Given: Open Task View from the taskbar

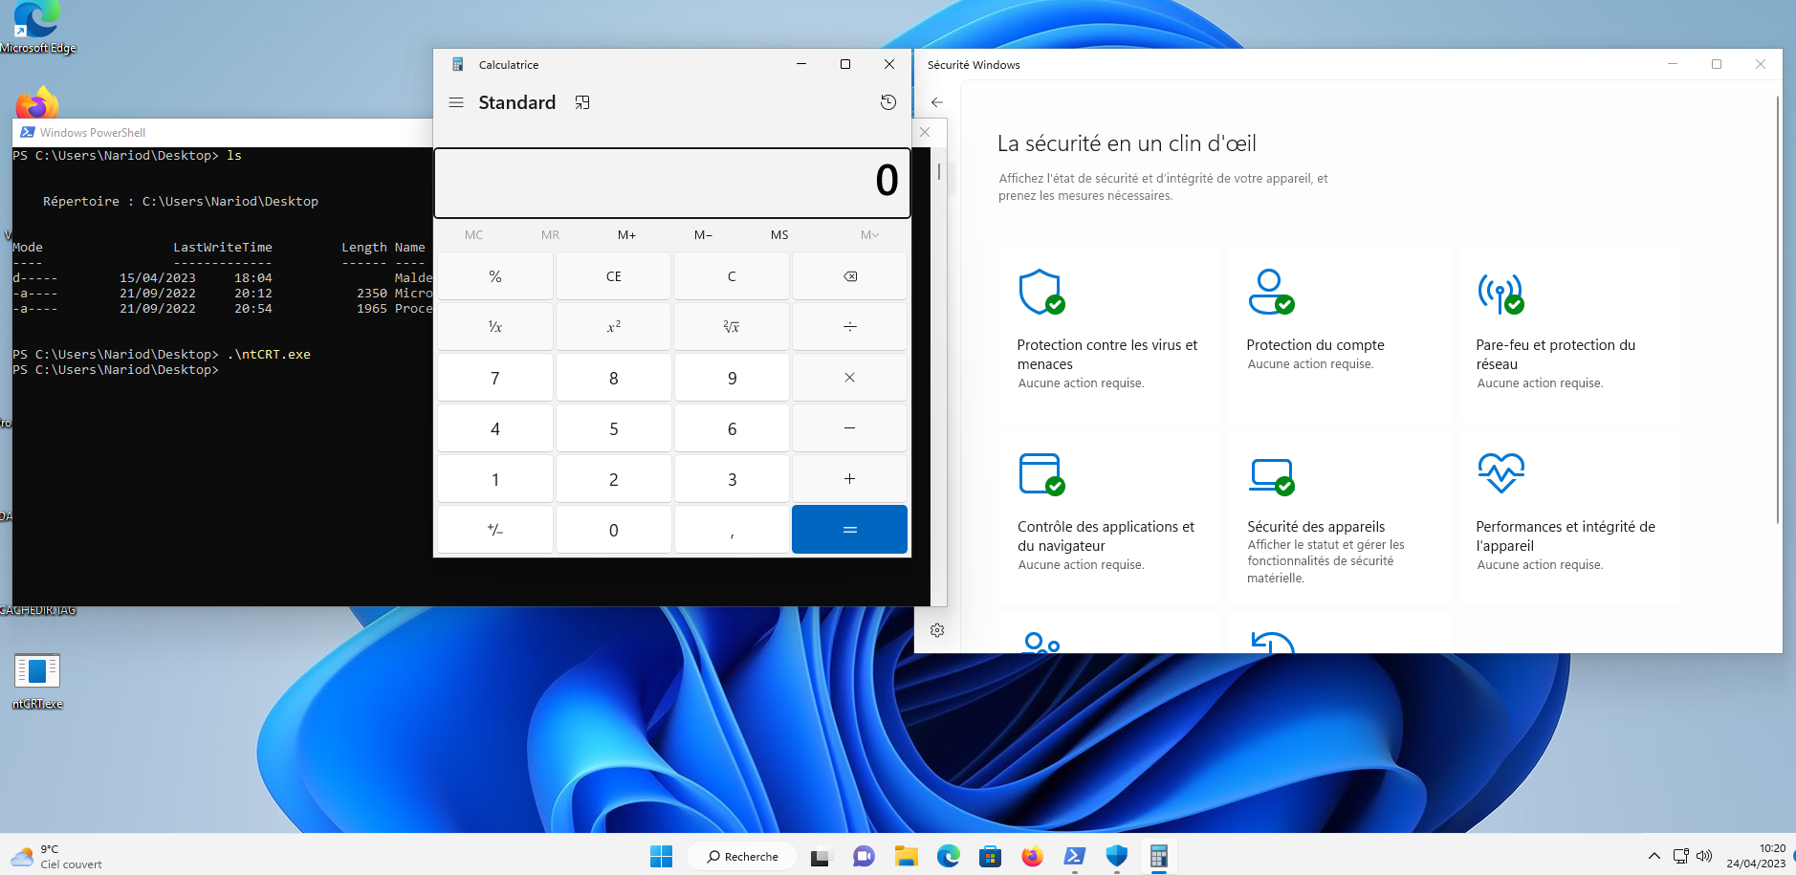Looking at the screenshot, I should [821, 856].
